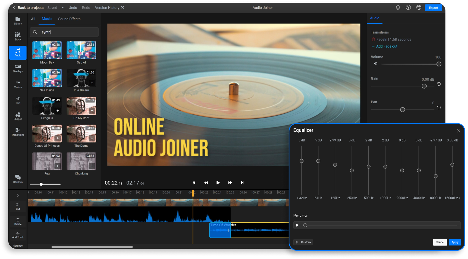Open the Custom equalizer presets
468x259 pixels.
click(x=303, y=242)
